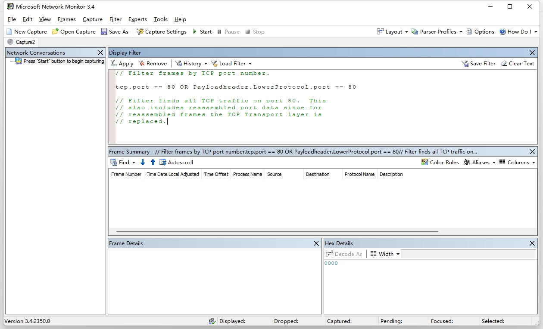Start capturing with the Start button
The image size is (543, 329).
click(x=202, y=31)
